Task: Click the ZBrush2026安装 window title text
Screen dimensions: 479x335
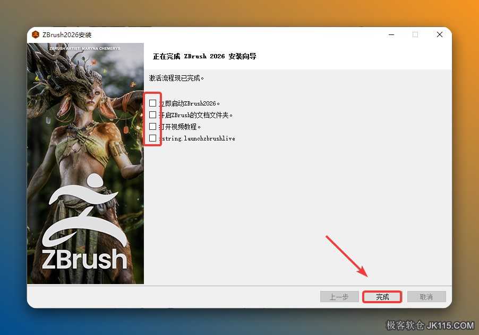Action: 67,35
